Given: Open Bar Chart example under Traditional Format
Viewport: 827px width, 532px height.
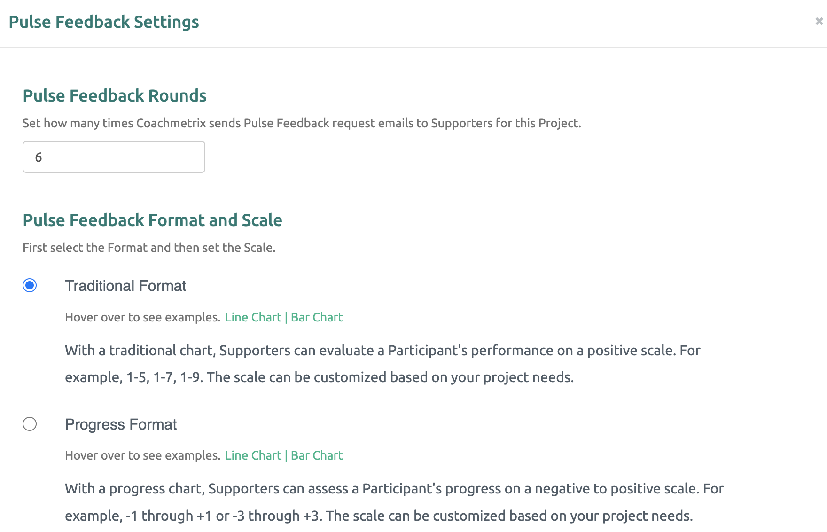Looking at the screenshot, I should [317, 317].
